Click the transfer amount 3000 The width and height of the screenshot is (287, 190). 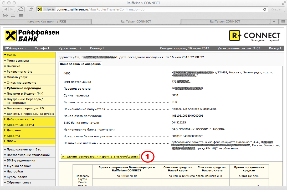point(175,95)
